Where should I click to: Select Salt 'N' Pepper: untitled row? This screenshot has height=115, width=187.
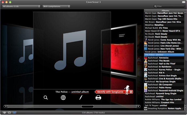(x=164, y=105)
